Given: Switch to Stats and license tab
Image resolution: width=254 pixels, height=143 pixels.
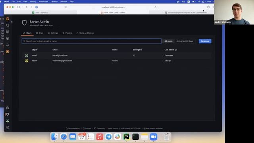Looking at the screenshot, I should 85,33.
